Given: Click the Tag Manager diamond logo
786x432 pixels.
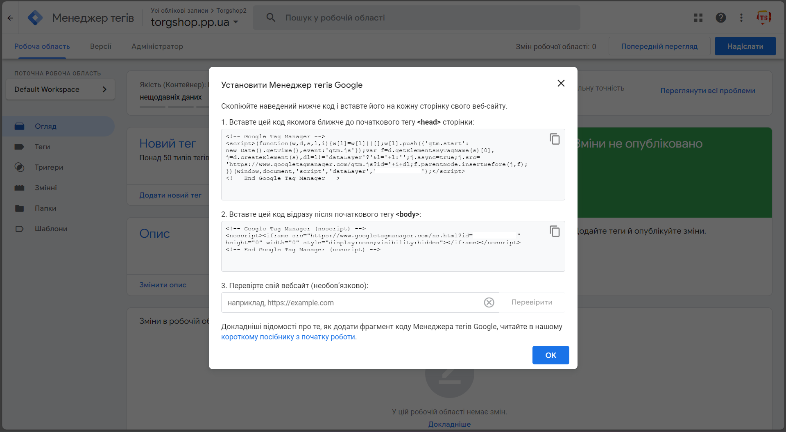Looking at the screenshot, I should click(x=35, y=18).
